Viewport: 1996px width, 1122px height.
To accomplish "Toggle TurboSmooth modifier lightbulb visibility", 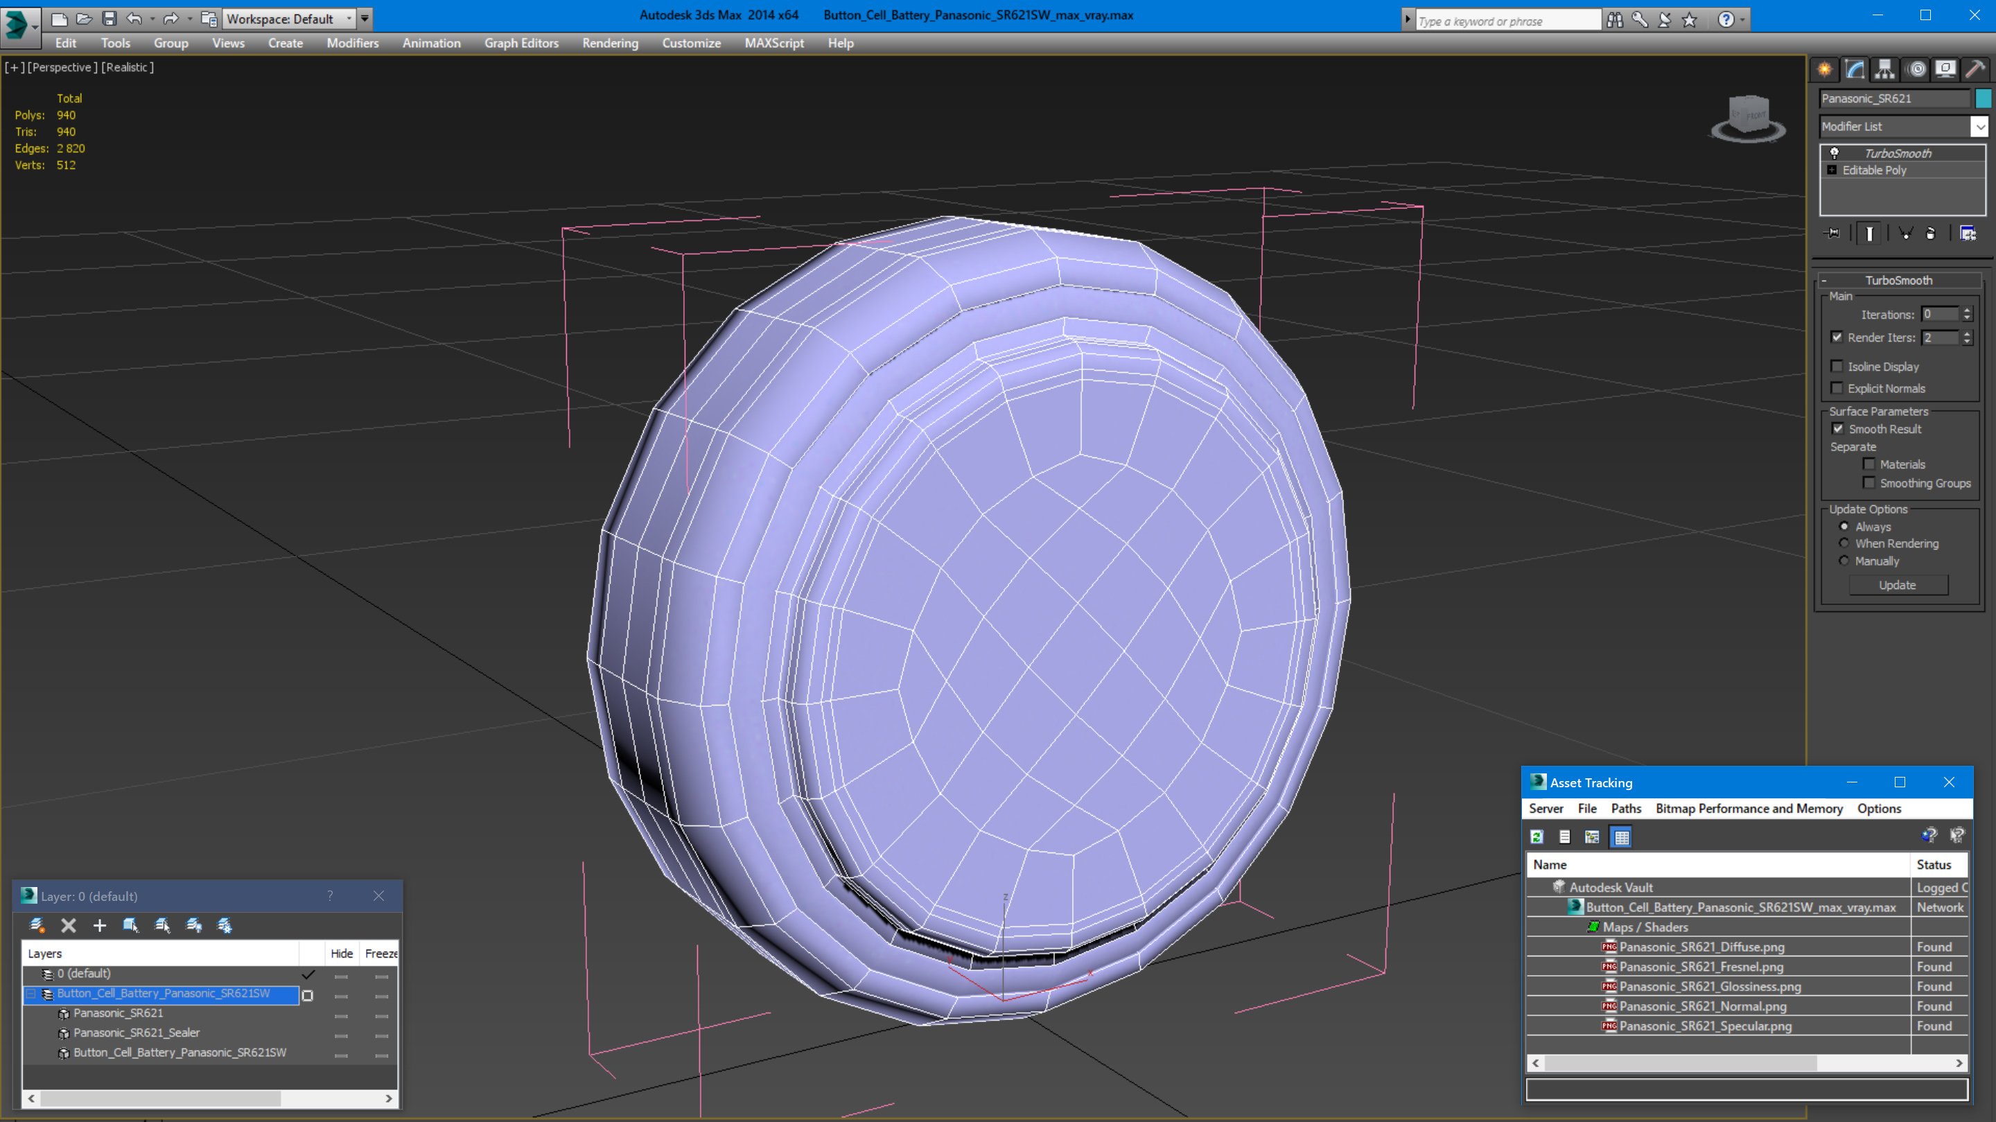I will 1834,152.
